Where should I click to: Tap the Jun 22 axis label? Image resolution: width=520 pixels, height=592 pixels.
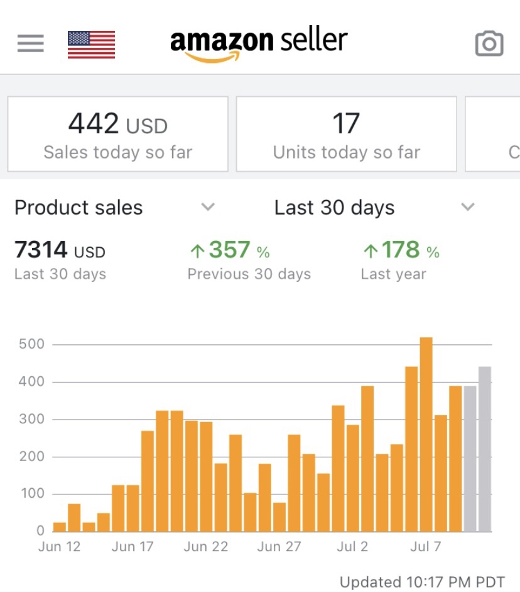click(206, 546)
